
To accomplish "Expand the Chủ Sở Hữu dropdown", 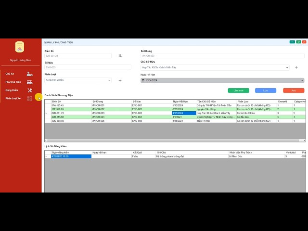I will click(x=287, y=67).
